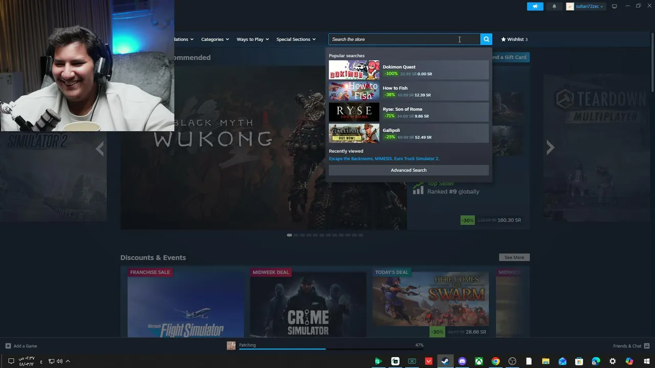Open MIMESIS recently viewed link
Image resolution: width=655 pixels, height=368 pixels.
pos(384,159)
